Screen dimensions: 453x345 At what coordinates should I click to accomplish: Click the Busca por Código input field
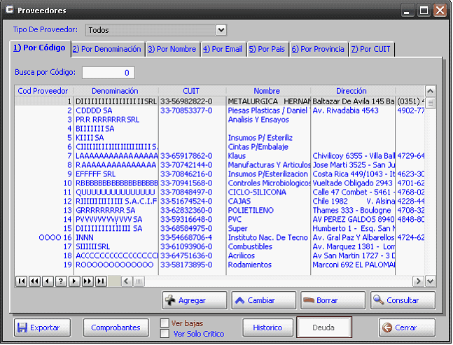(109, 73)
